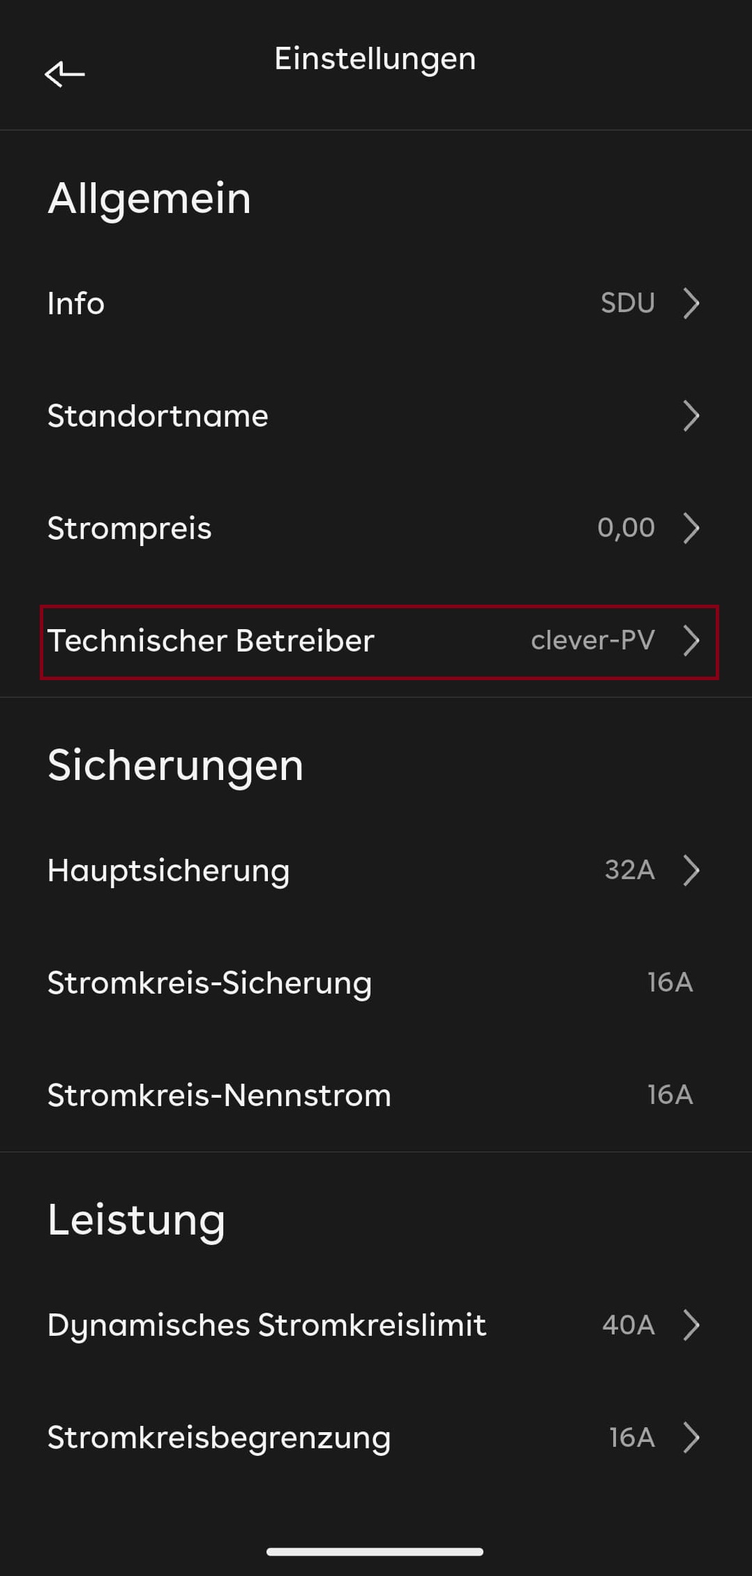Tap the chevron next to Standortname

pos(691,416)
